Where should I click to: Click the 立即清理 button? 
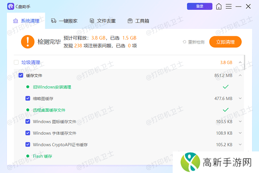coord(225,42)
